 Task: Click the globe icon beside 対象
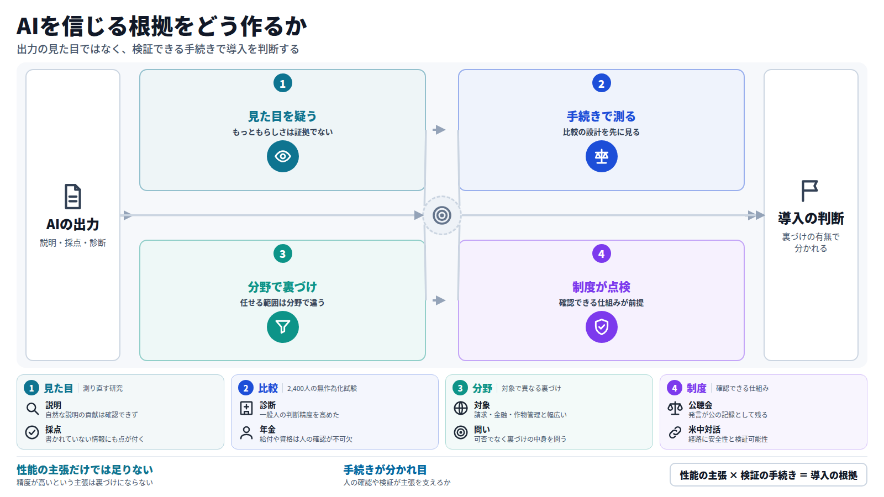point(461,408)
